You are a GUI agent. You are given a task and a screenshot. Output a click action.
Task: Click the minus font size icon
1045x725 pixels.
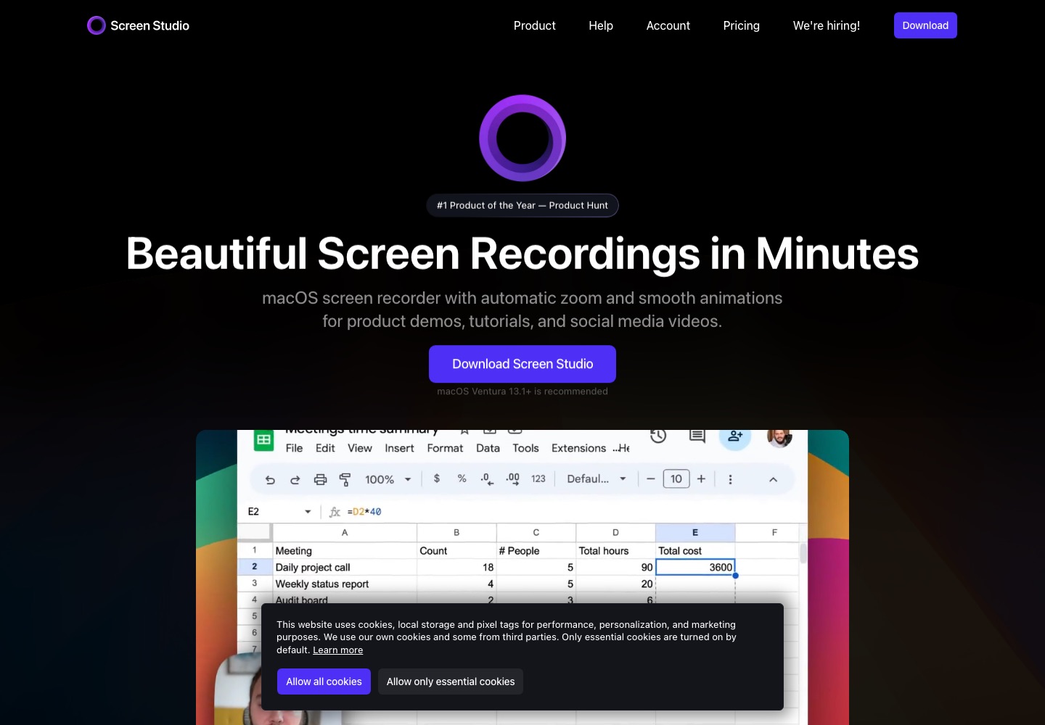pyautogui.click(x=650, y=478)
